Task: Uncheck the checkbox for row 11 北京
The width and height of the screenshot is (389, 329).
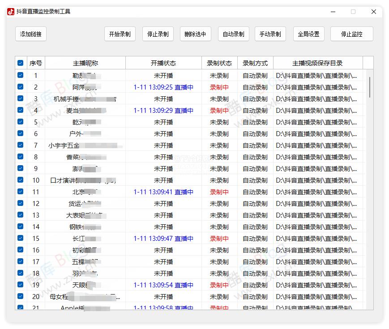Action: [20, 192]
